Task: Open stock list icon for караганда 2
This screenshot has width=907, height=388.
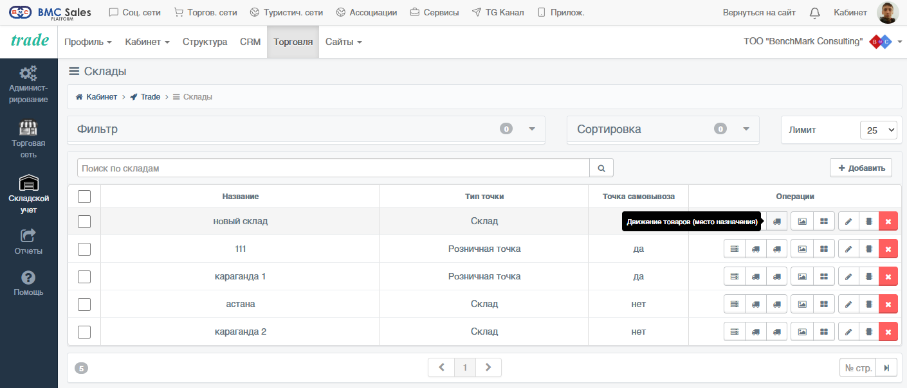Action: click(735, 331)
